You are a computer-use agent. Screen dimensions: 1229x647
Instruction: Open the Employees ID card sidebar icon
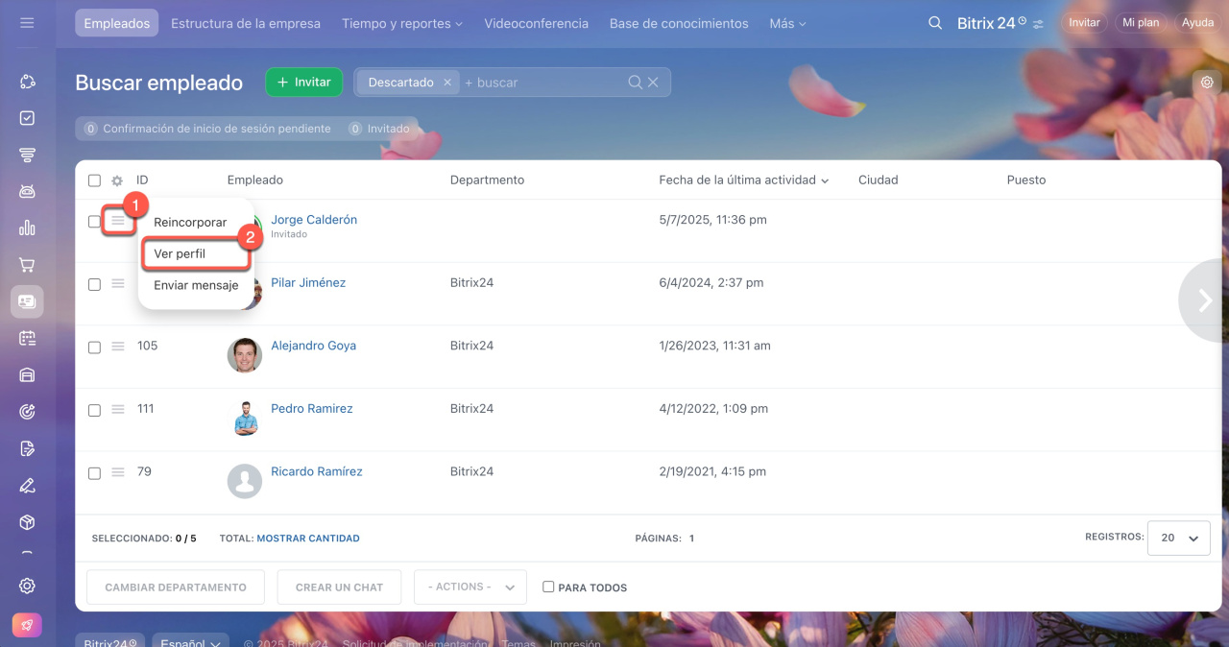click(x=27, y=301)
